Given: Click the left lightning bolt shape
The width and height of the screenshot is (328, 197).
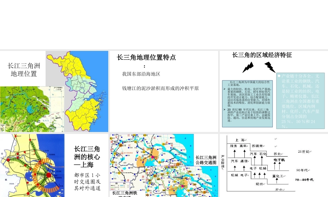Looking at the screenshot, I should [x=248, y=67].
